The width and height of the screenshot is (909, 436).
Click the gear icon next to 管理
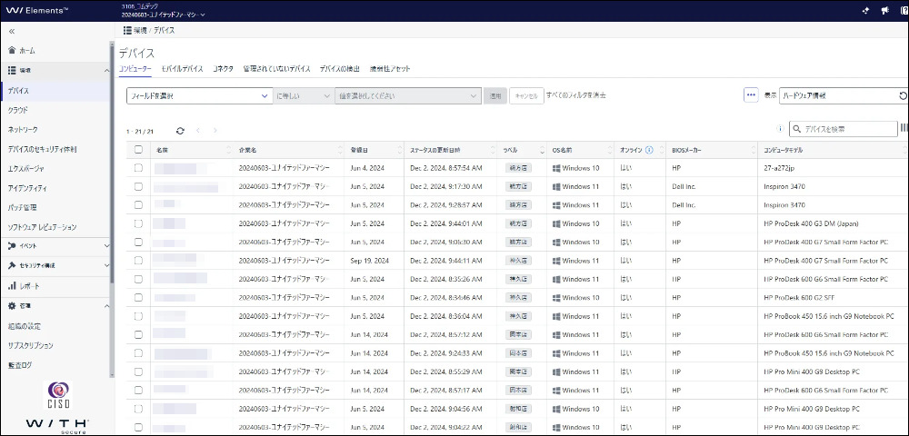click(x=12, y=306)
